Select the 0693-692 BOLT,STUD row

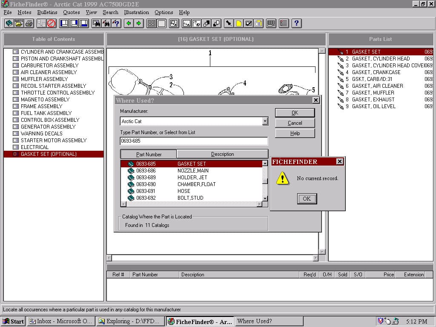point(192,198)
